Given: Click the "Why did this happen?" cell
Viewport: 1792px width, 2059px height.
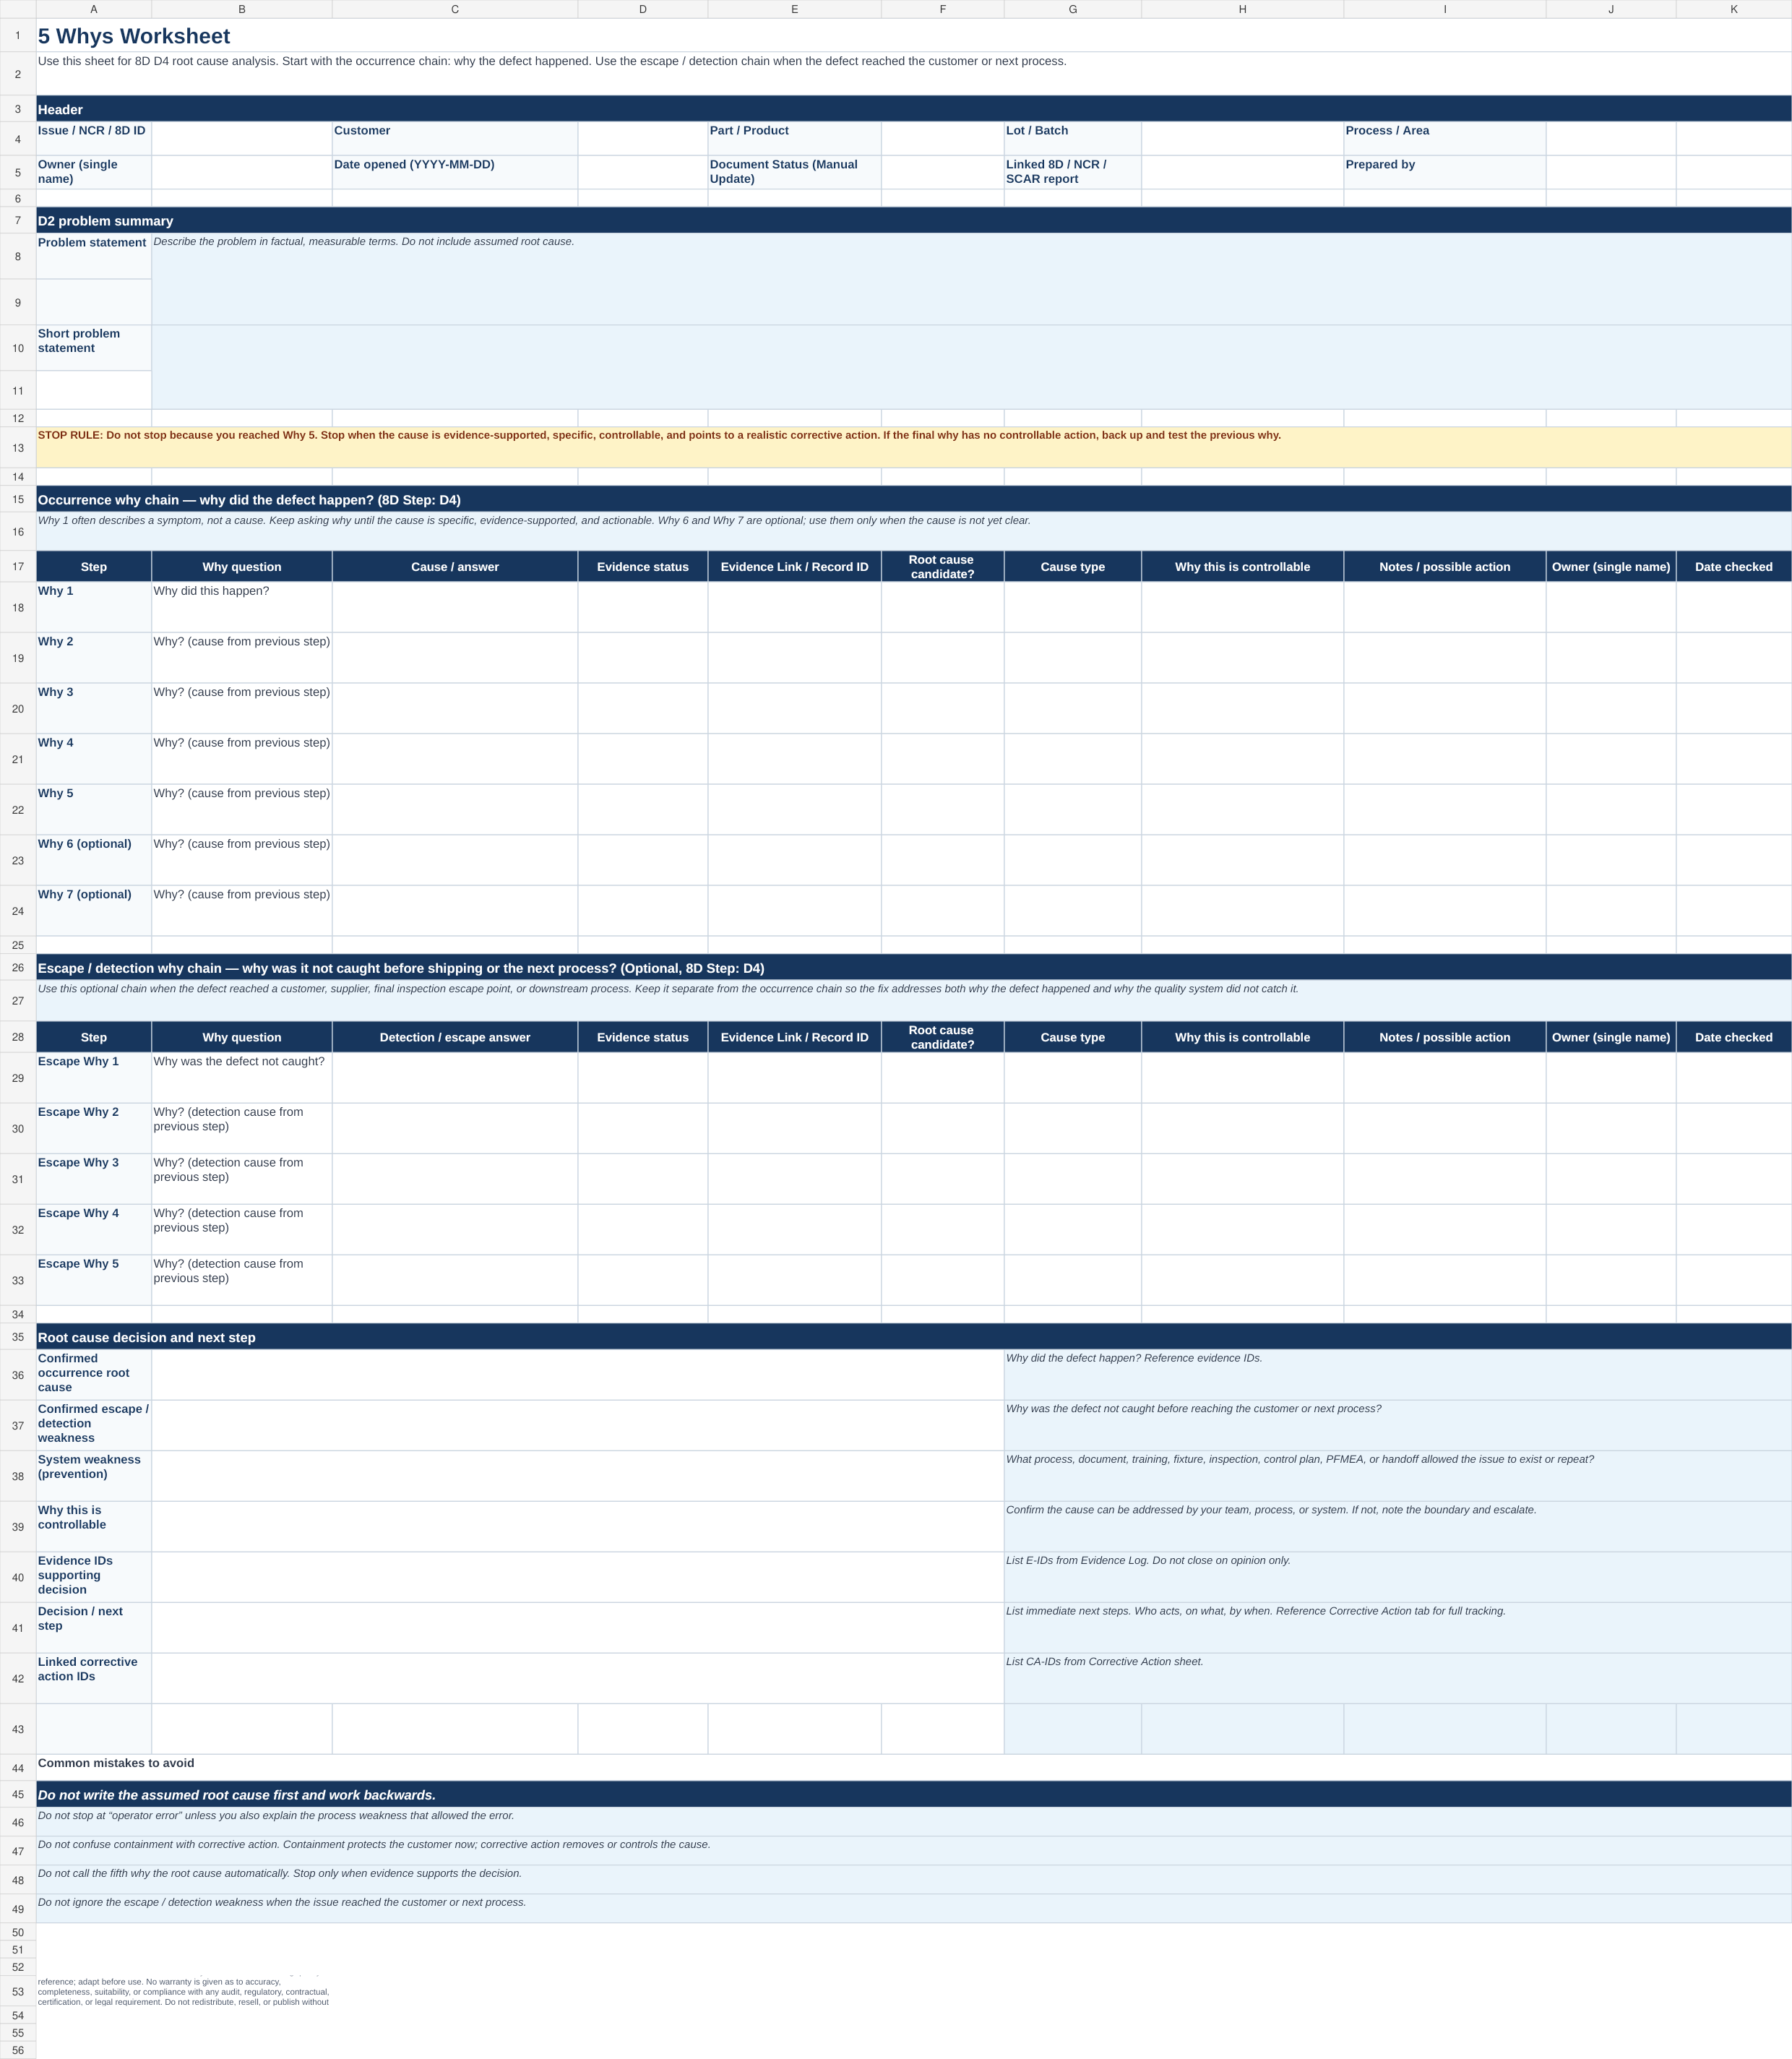Looking at the screenshot, I should [x=242, y=607].
